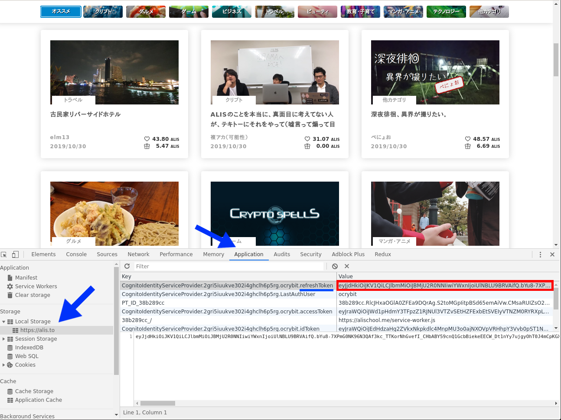
Task: Switch to the Network tab
Action: (x=138, y=254)
